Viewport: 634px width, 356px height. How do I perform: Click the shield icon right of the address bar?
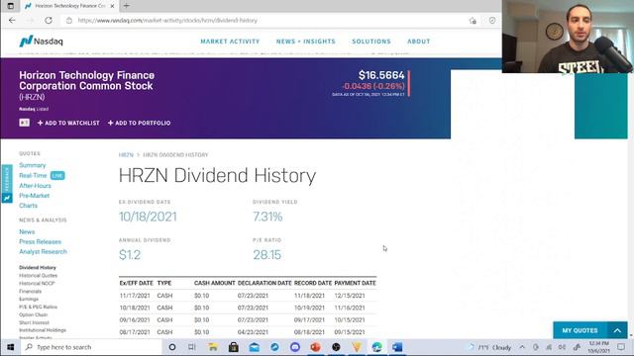(x=492, y=20)
